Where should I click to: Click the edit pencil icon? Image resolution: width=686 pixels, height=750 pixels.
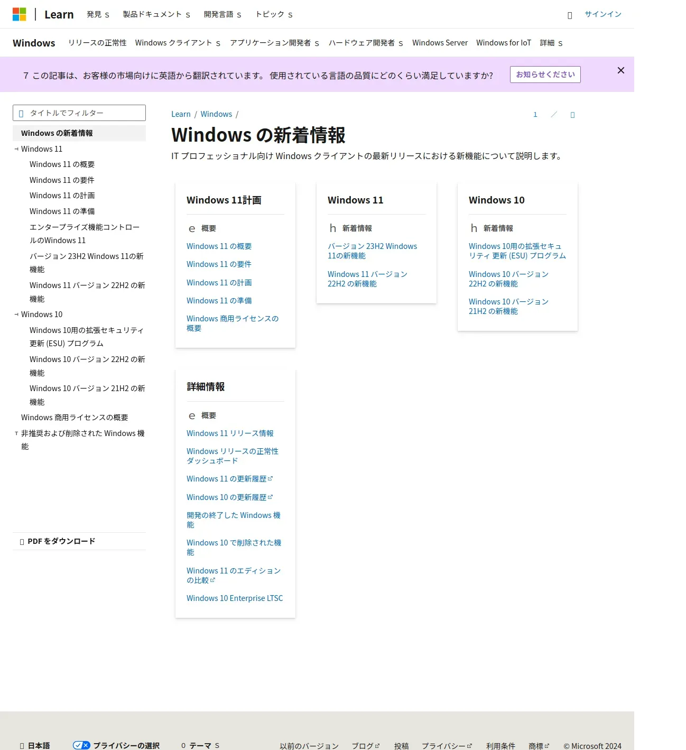pyautogui.click(x=554, y=114)
